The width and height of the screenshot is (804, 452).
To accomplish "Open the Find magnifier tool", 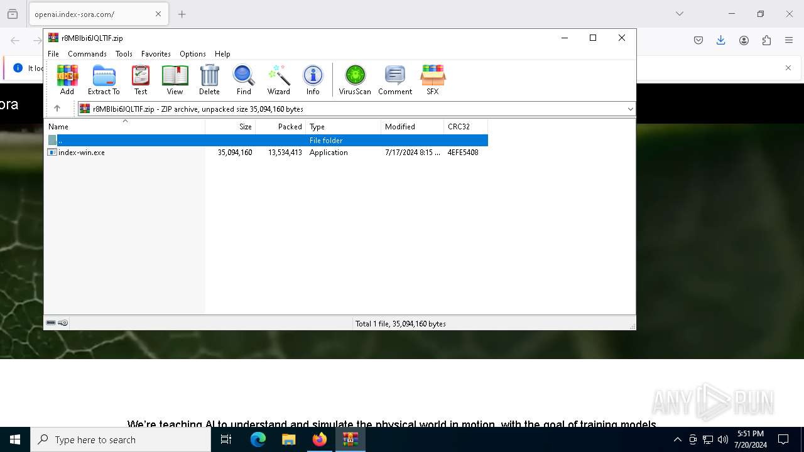I will [244, 80].
